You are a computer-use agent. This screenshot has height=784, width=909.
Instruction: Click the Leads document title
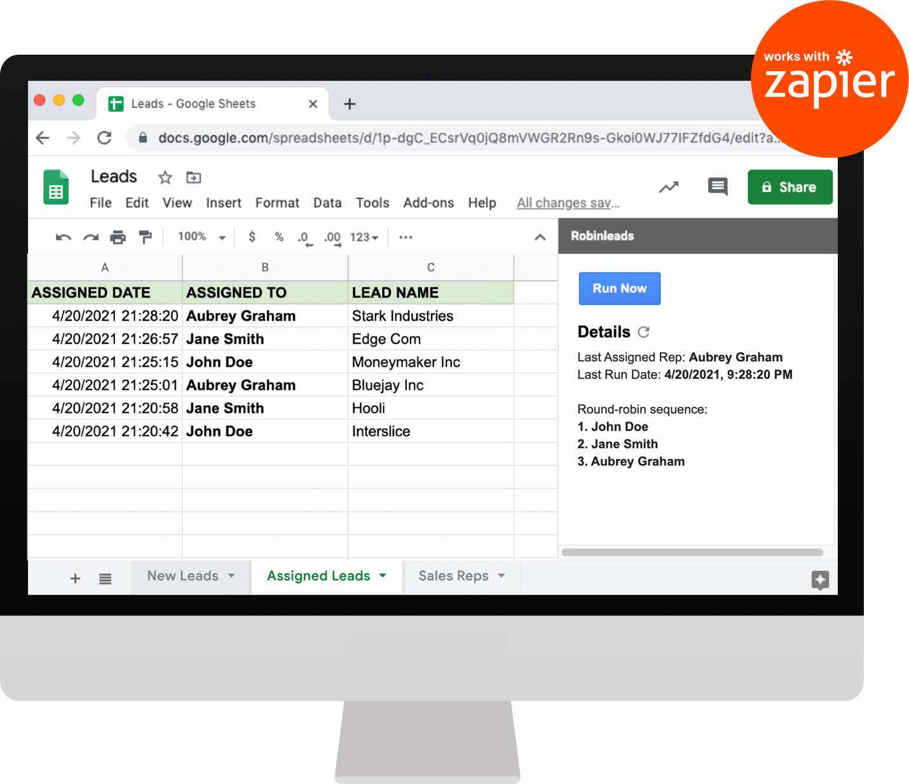coord(114,177)
